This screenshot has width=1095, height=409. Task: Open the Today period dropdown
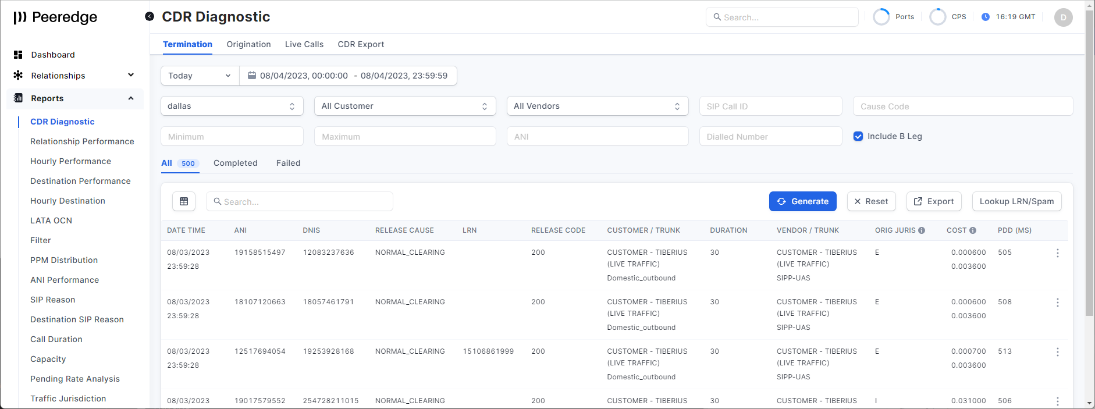tap(200, 76)
